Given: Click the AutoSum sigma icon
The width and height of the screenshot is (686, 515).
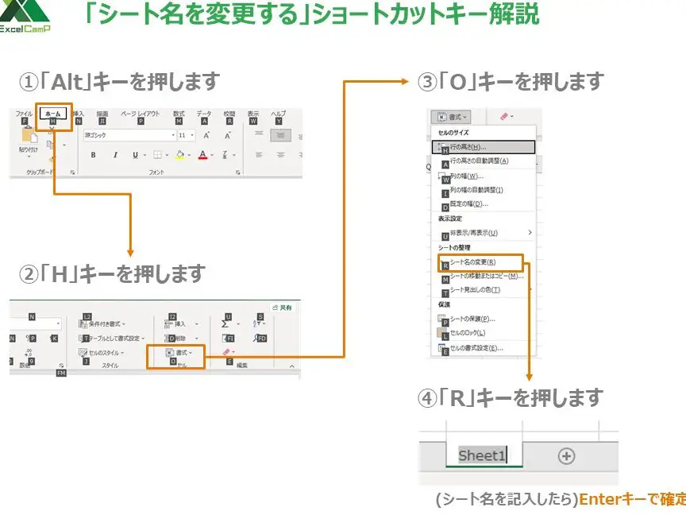Looking at the screenshot, I should click(x=226, y=323).
